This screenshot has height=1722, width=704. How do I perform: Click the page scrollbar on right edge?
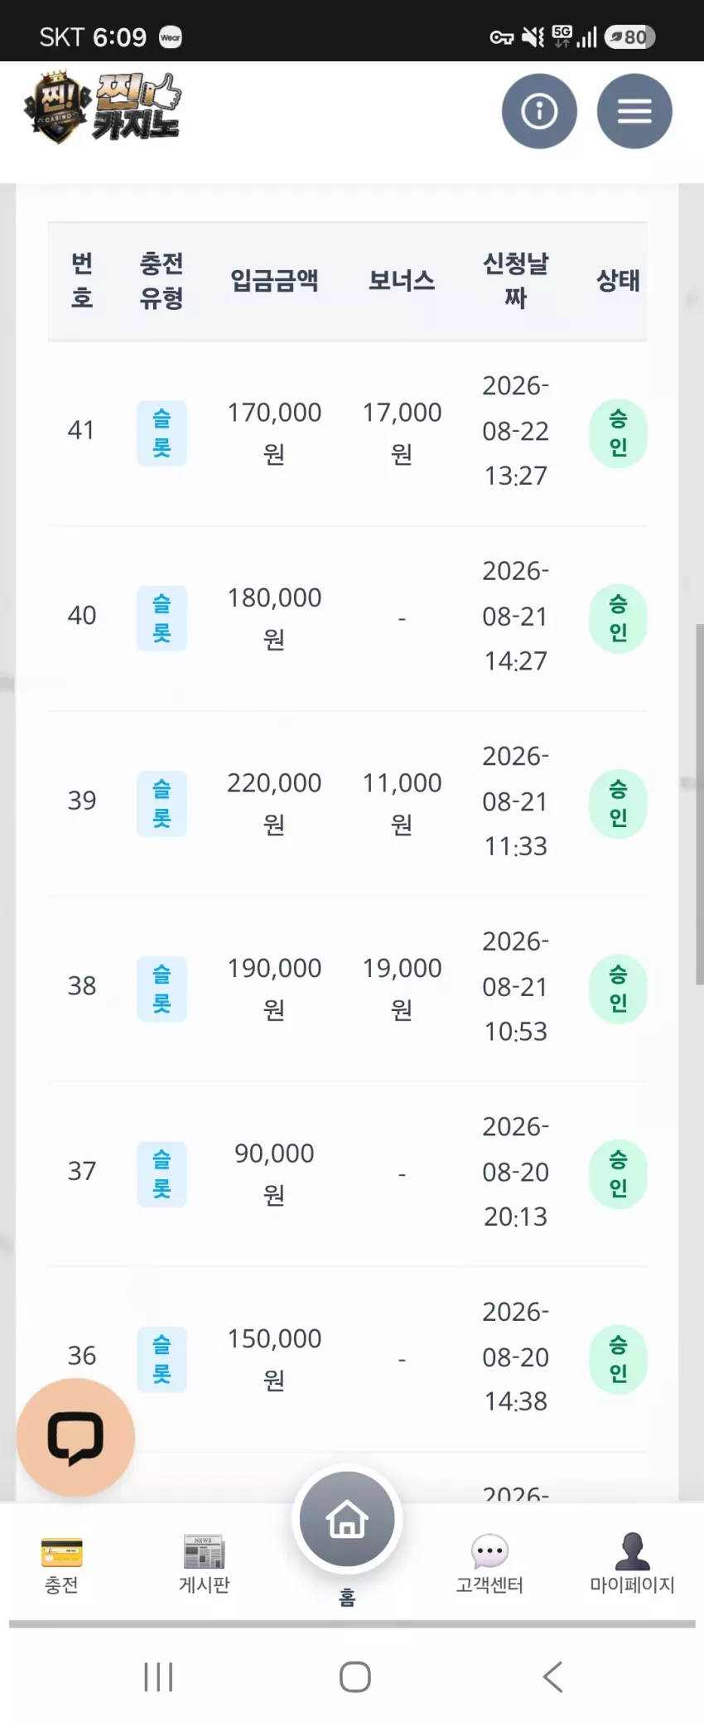pos(699,804)
